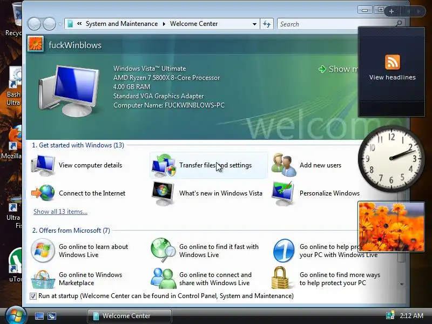Click connect and share Windows Live people icon
The width and height of the screenshot is (432, 324).
pos(164,278)
